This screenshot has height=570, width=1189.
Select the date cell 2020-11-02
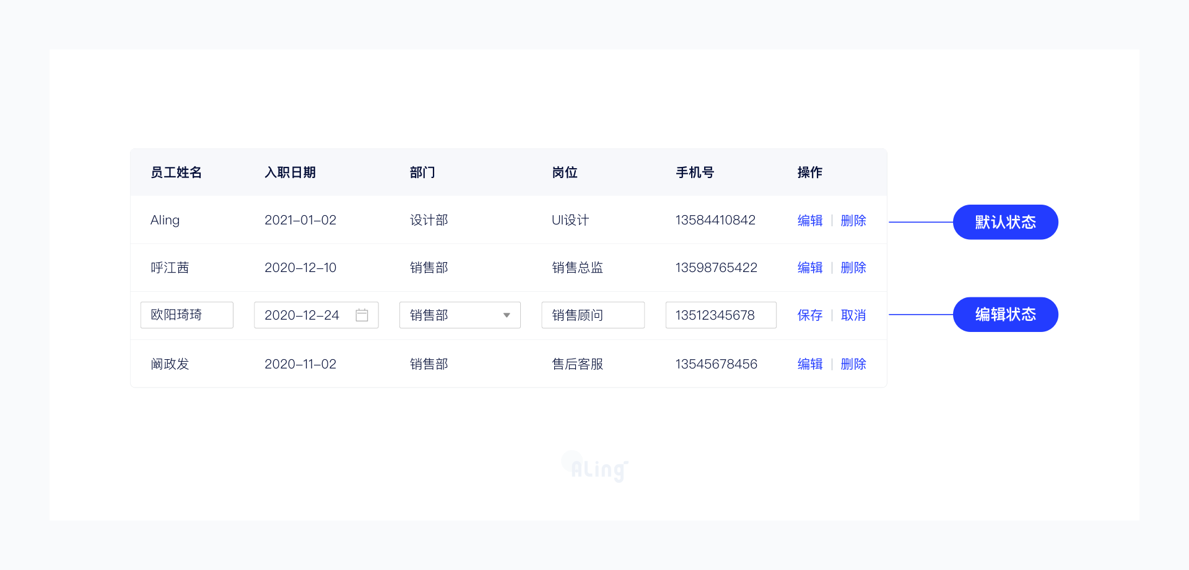pyautogui.click(x=300, y=364)
